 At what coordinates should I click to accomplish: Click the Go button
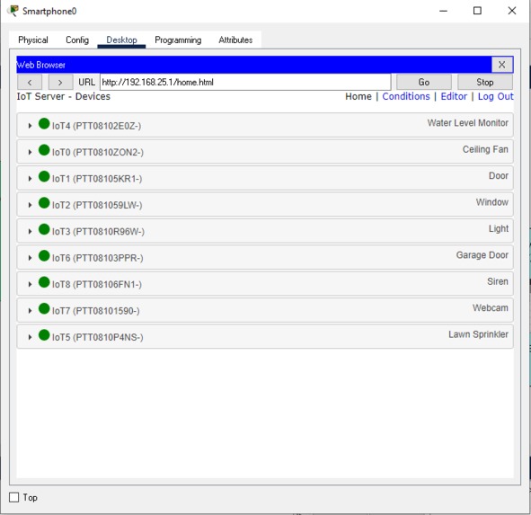(424, 83)
